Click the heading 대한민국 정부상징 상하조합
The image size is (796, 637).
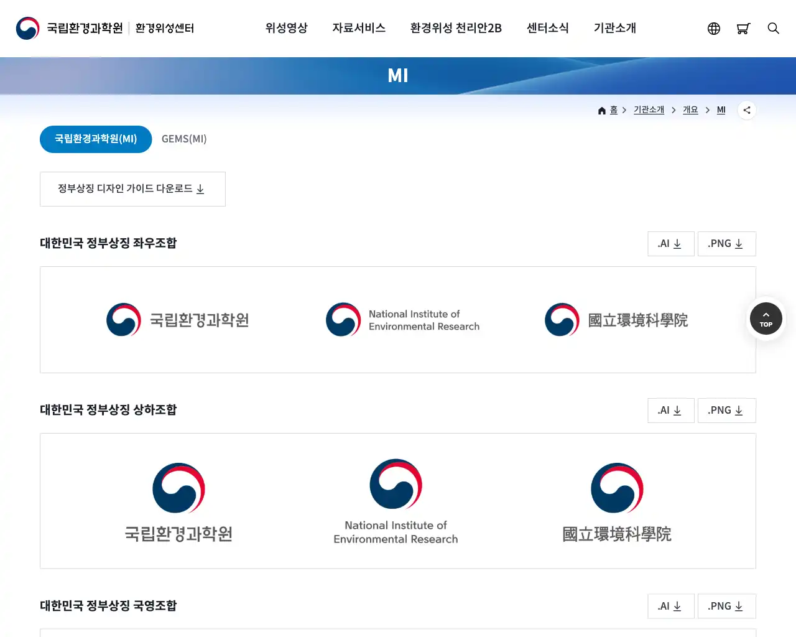click(108, 410)
